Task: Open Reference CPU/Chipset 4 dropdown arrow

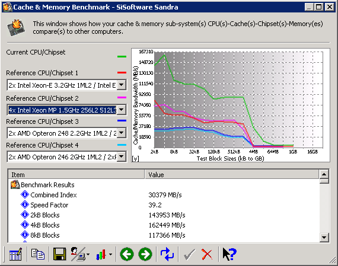Action: click(122, 157)
